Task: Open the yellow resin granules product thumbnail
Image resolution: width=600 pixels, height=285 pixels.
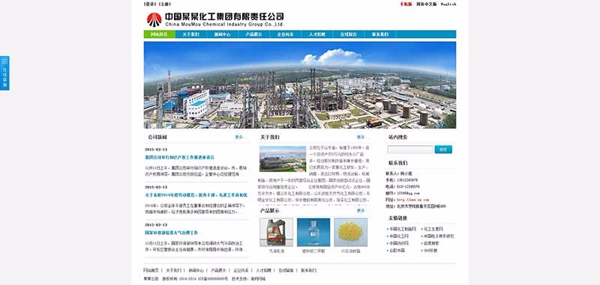Action: point(350,232)
